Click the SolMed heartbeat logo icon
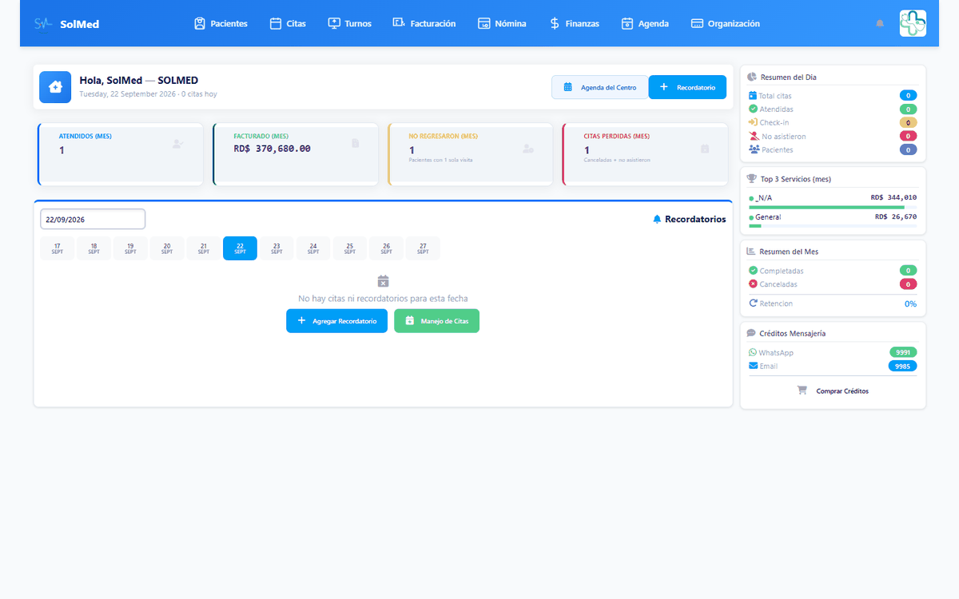Viewport: 959px width, 599px height. tap(43, 23)
